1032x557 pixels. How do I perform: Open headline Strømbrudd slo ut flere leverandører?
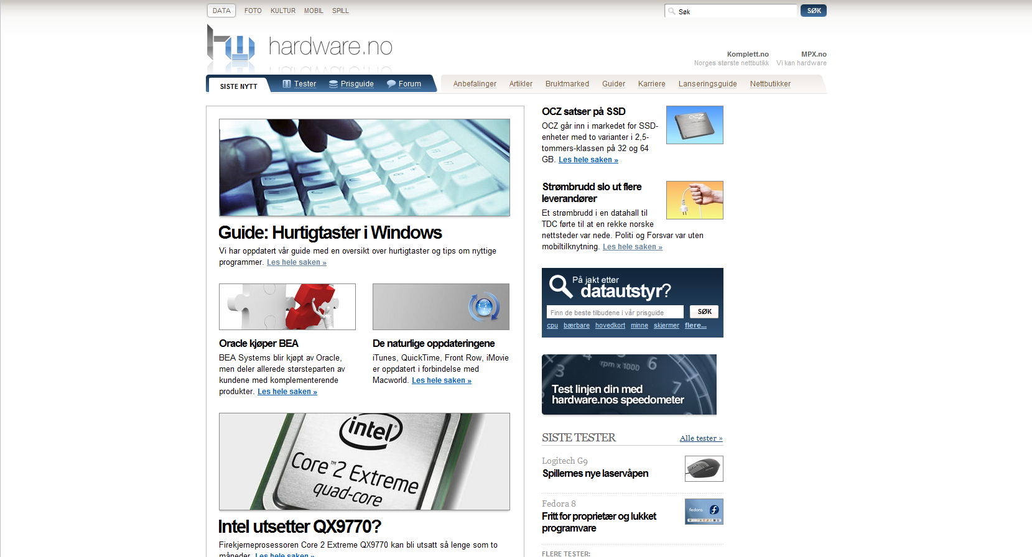click(592, 193)
